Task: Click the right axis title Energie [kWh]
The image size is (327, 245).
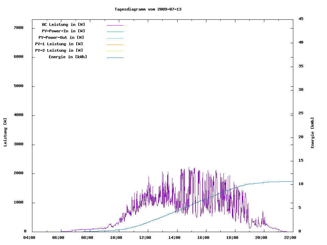Action: 313,133
